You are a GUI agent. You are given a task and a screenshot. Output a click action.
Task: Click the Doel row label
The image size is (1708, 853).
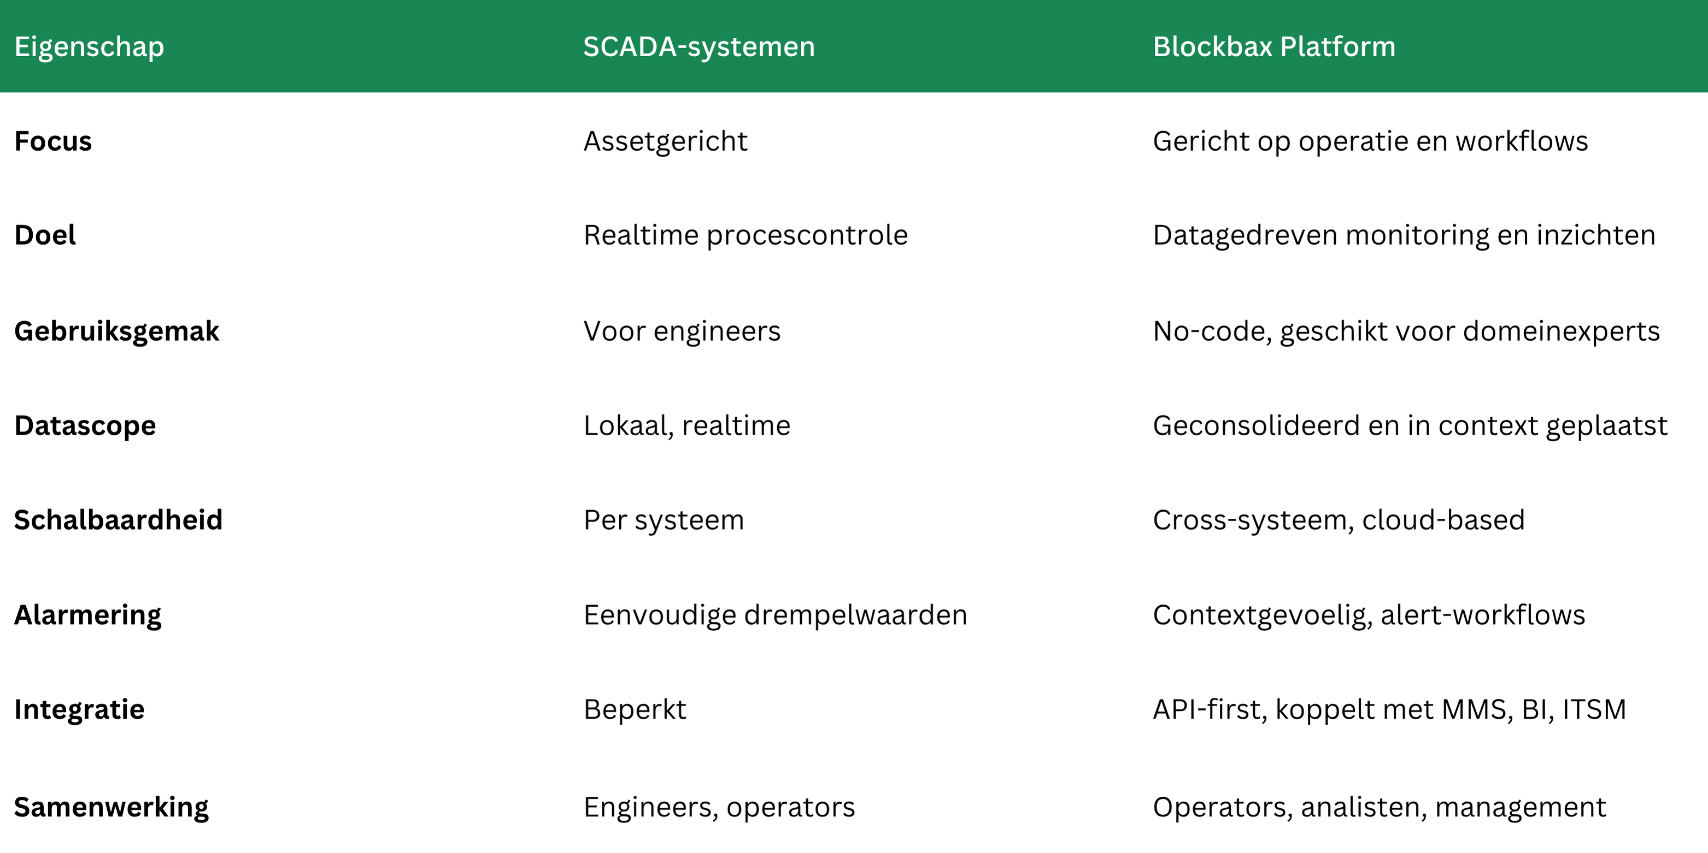point(45,235)
